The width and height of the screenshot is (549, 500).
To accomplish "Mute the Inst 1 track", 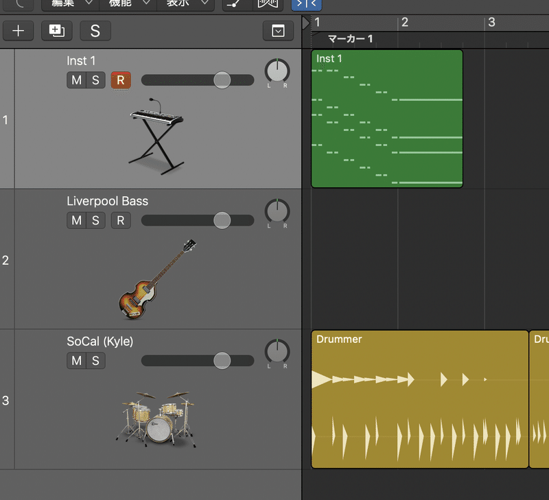I will point(76,80).
